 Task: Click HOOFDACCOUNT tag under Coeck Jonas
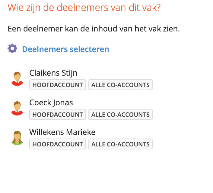58,114
